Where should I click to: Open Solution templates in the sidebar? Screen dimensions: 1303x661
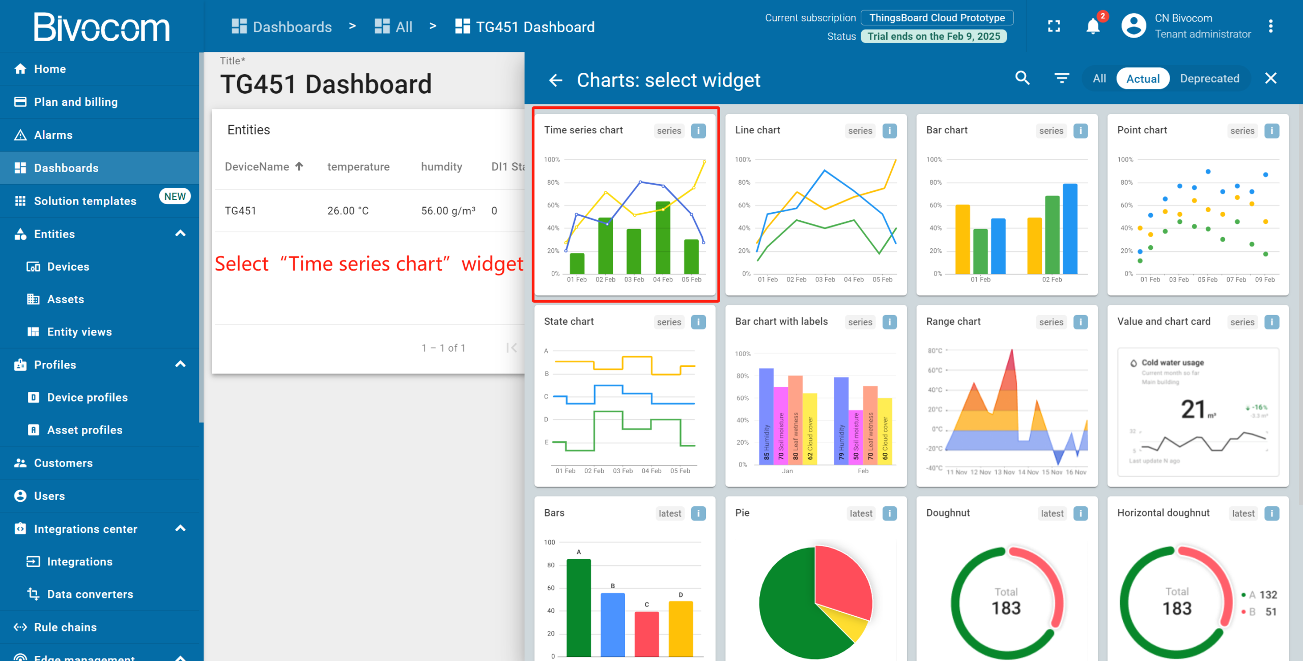(85, 201)
